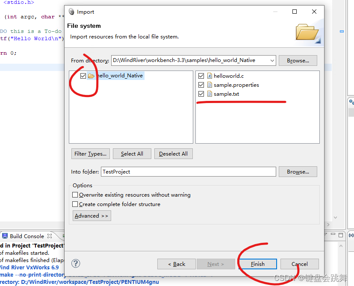Viewport: 354px width, 286px height.
Task: Enable Overwrite existing resources without warning
Action: (x=75, y=195)
